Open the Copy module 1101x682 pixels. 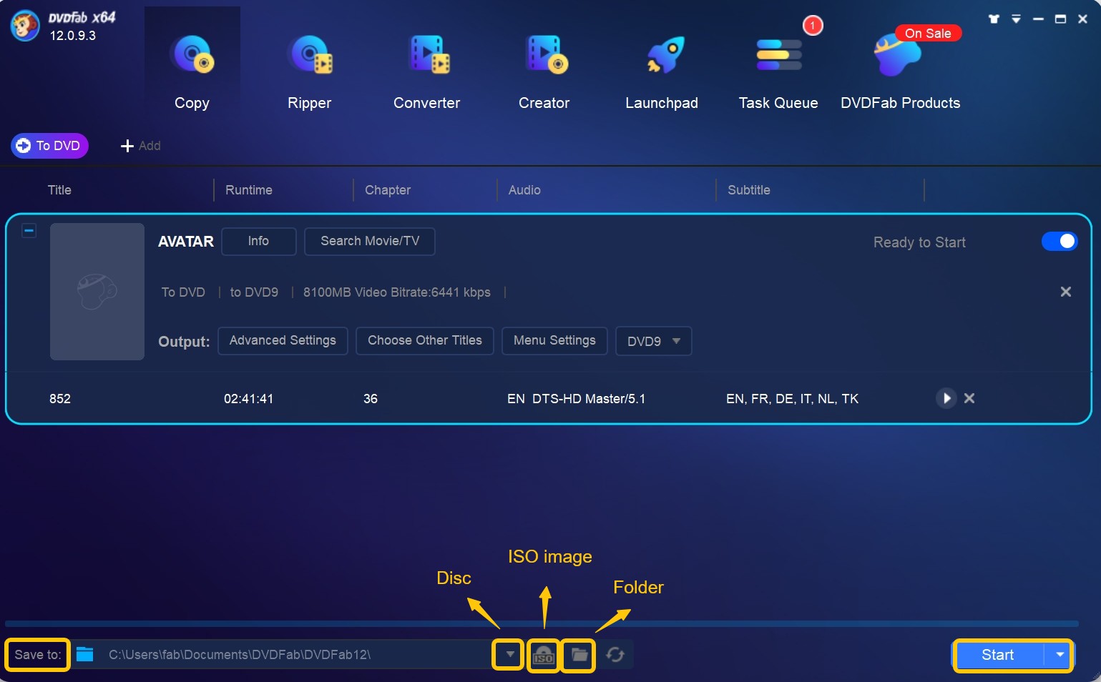pyautogui.click(x=192, y=71)
